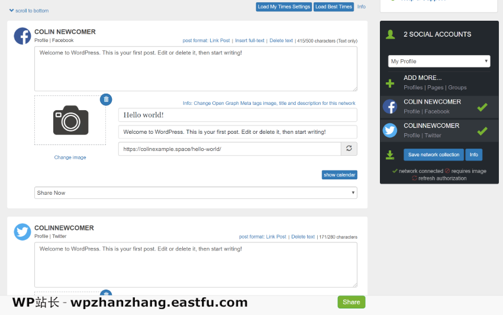This screenshot has height=315, width=503.
Task: Toggle the green checkmark for the Facebook account
Action: [482, 107]
